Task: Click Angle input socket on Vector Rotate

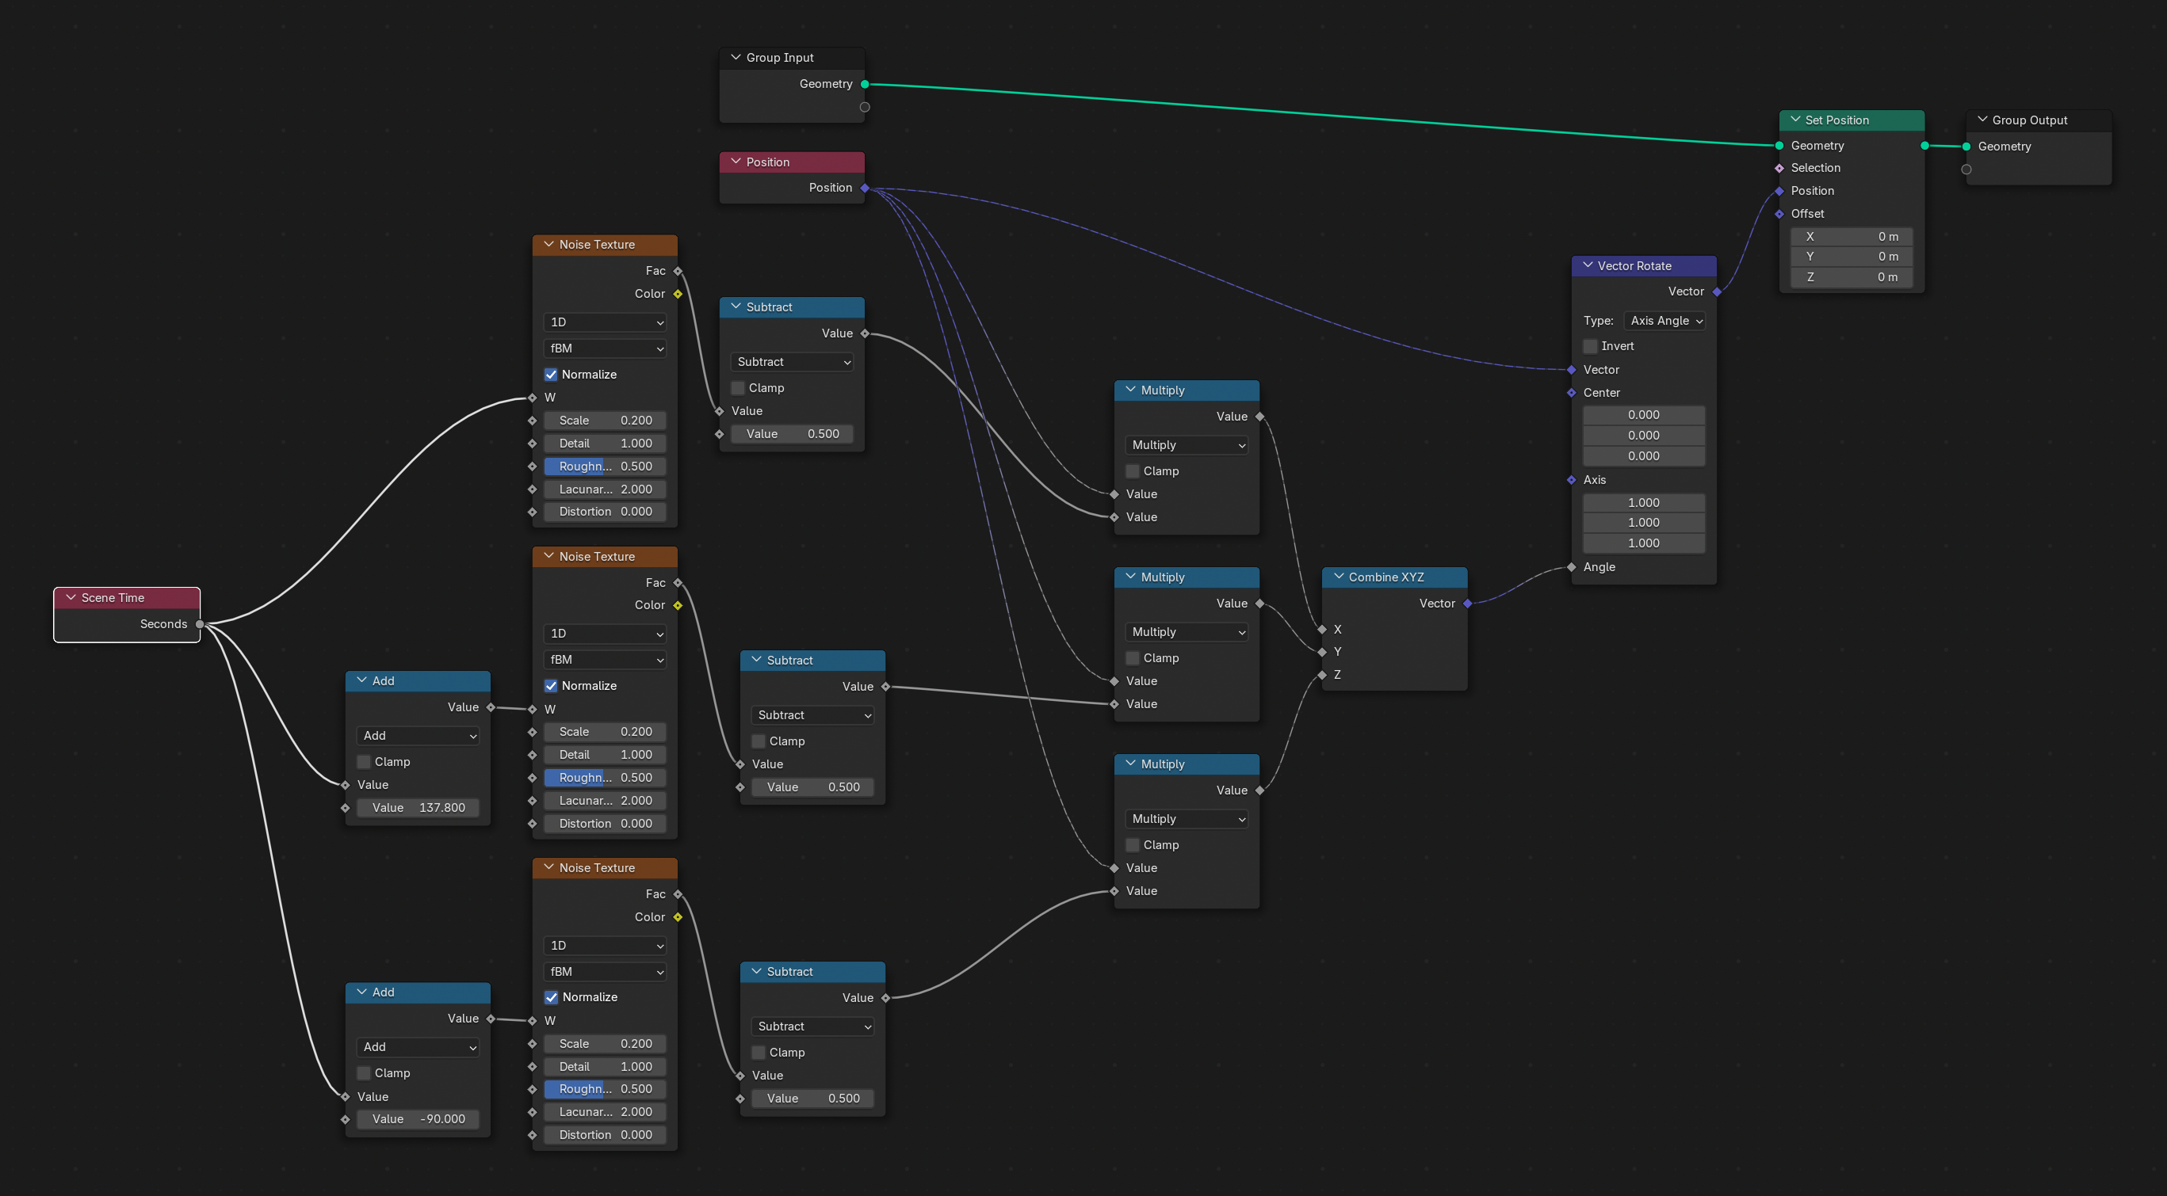Action: point(1572,567)
